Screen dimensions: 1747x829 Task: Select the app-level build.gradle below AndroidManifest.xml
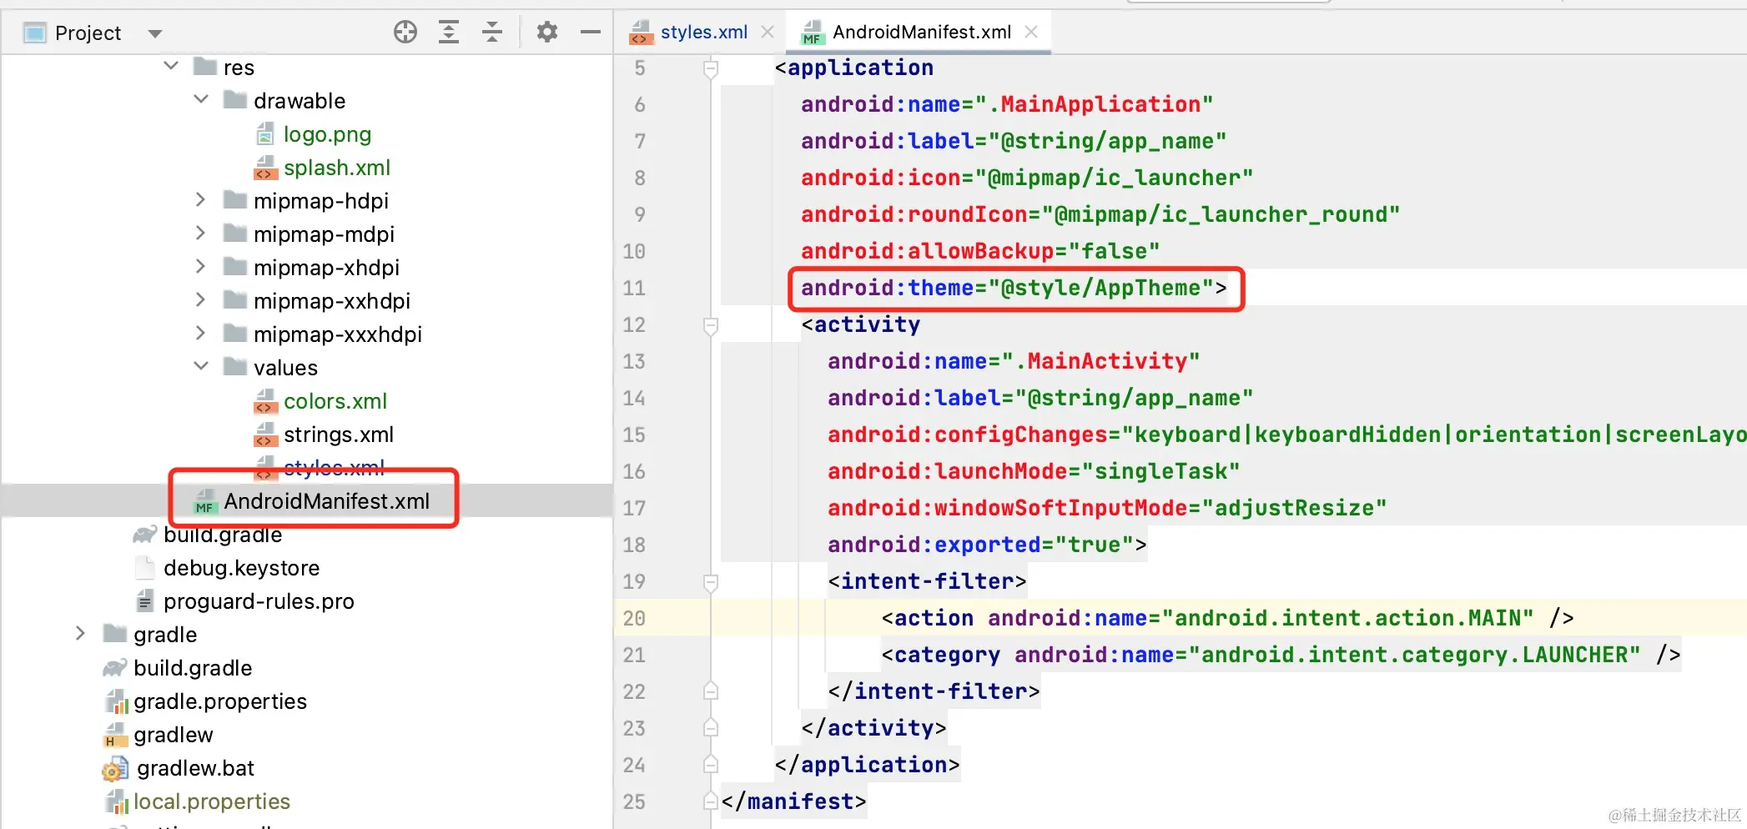tap(223, 535)
